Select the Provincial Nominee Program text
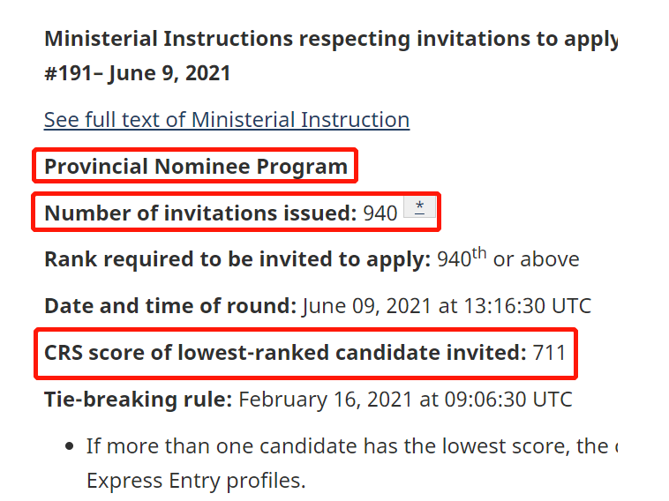 [x=196, y=167]
